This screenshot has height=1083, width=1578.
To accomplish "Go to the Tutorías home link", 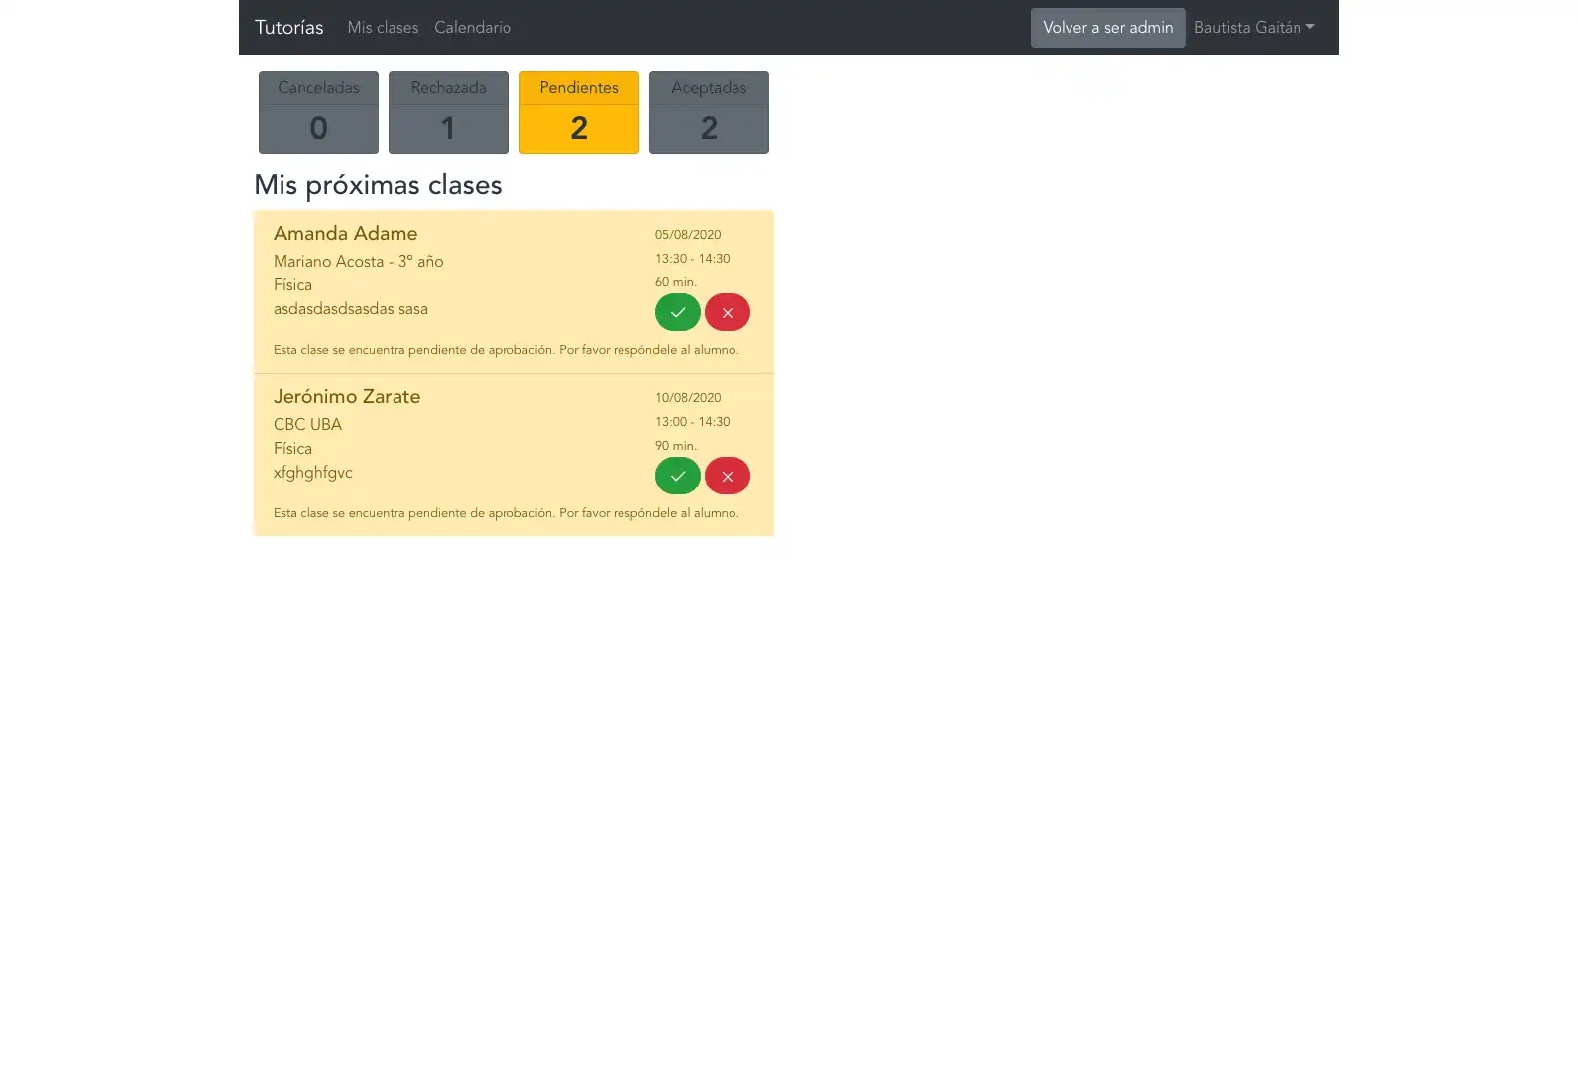I will point(288,28).
